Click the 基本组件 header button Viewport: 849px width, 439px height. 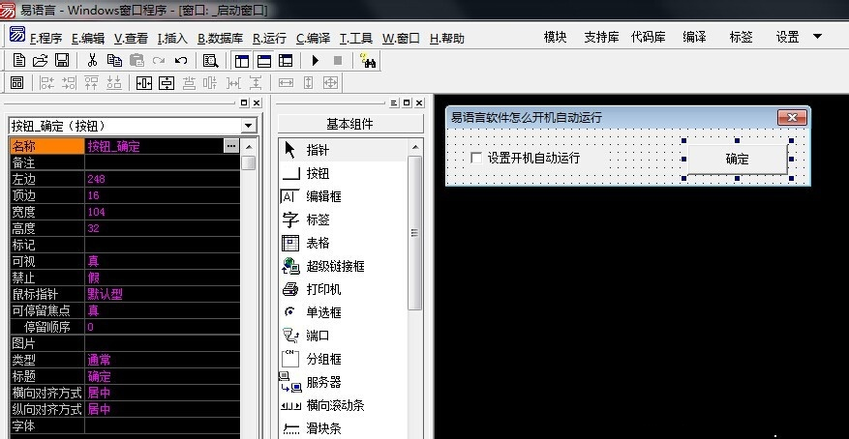point(350,124)
